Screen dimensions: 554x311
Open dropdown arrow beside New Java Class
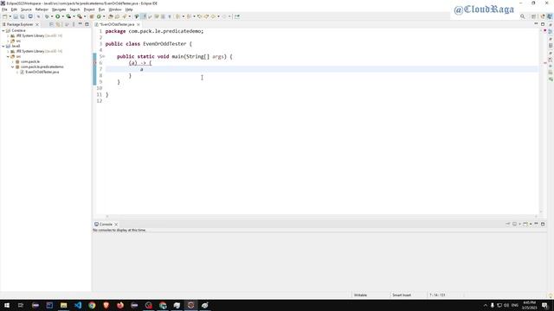pyautogui.click(x=104, y=16)
